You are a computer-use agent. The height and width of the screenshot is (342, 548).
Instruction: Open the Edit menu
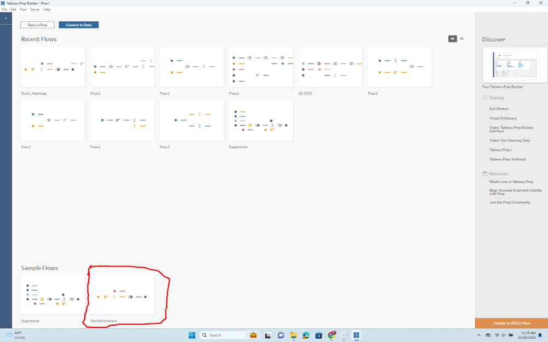(13, 9)
